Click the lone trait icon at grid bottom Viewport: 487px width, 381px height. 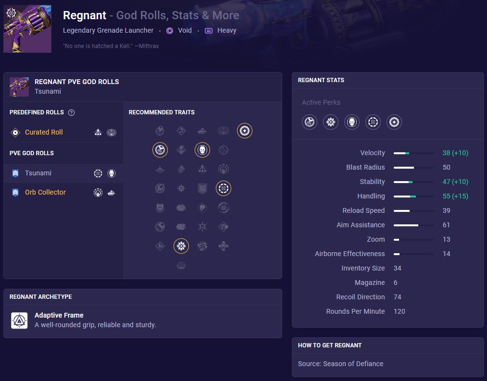pyautogui.click(x=181, y=265)
